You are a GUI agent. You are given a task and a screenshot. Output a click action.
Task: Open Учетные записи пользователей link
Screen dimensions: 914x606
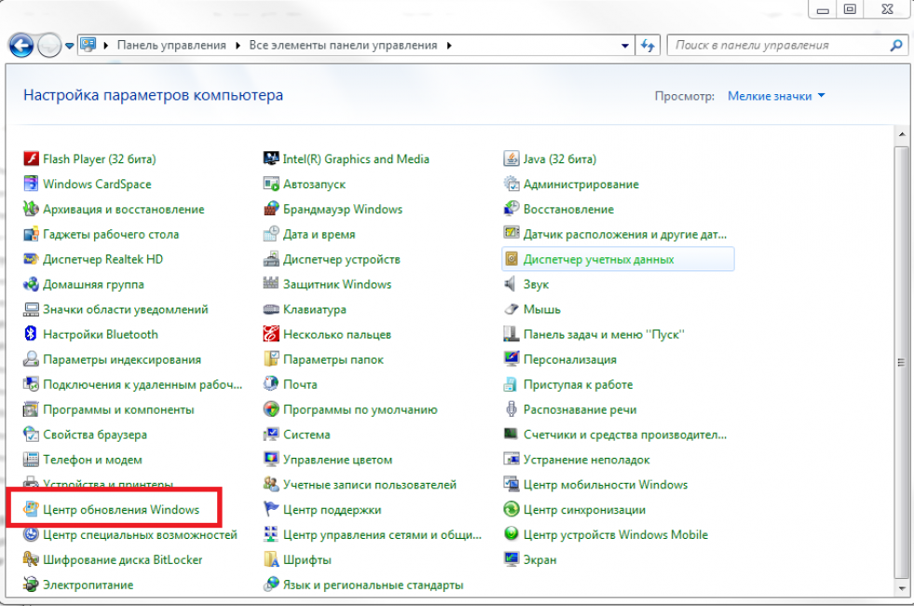[370, 485]
